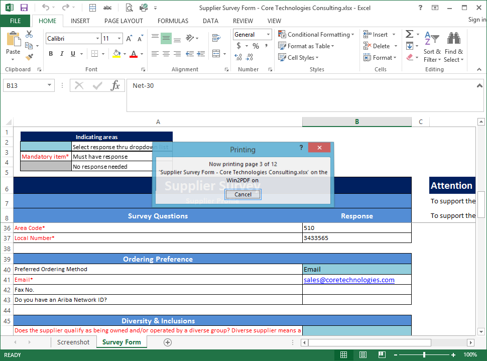Toggle Top Align for the cell

[x=155, y=38]
